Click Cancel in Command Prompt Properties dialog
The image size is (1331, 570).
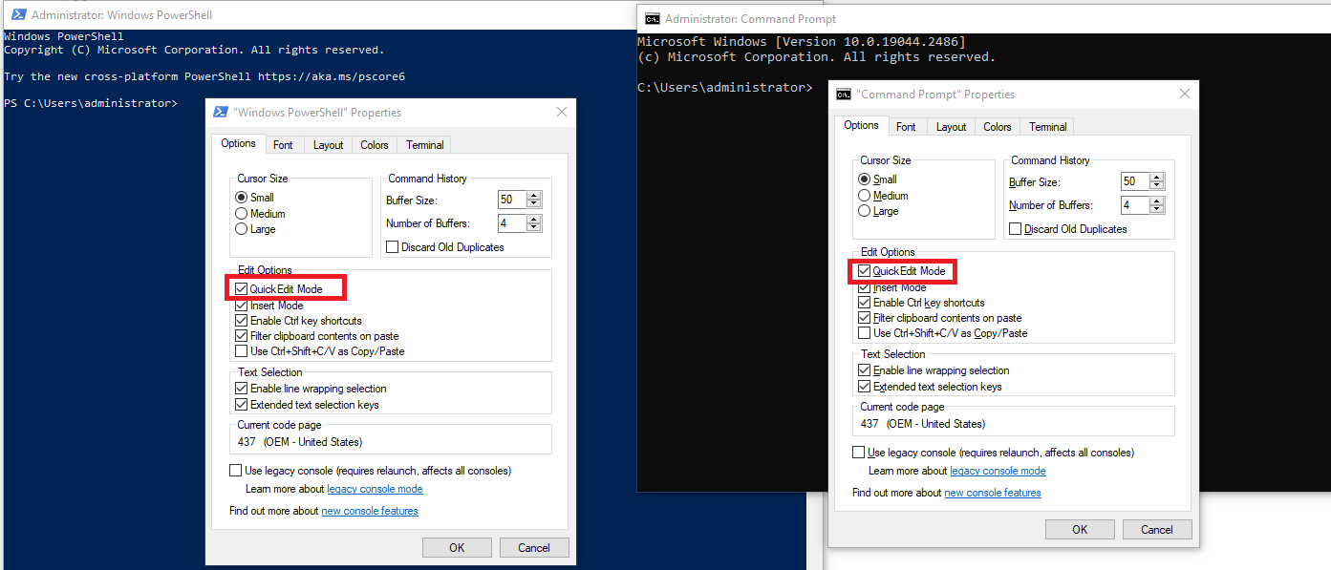pyautogui.click(x=1157, y=530)
